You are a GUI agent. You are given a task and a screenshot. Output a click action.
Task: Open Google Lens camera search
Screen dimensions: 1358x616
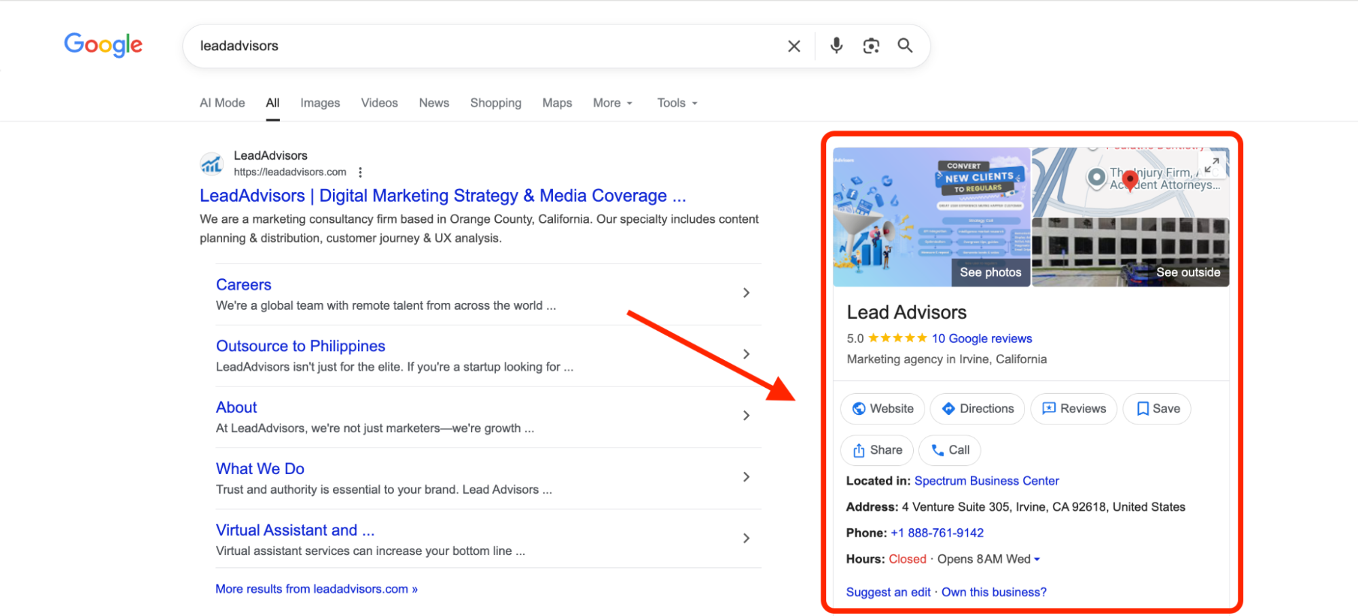[x=871, y=46]
